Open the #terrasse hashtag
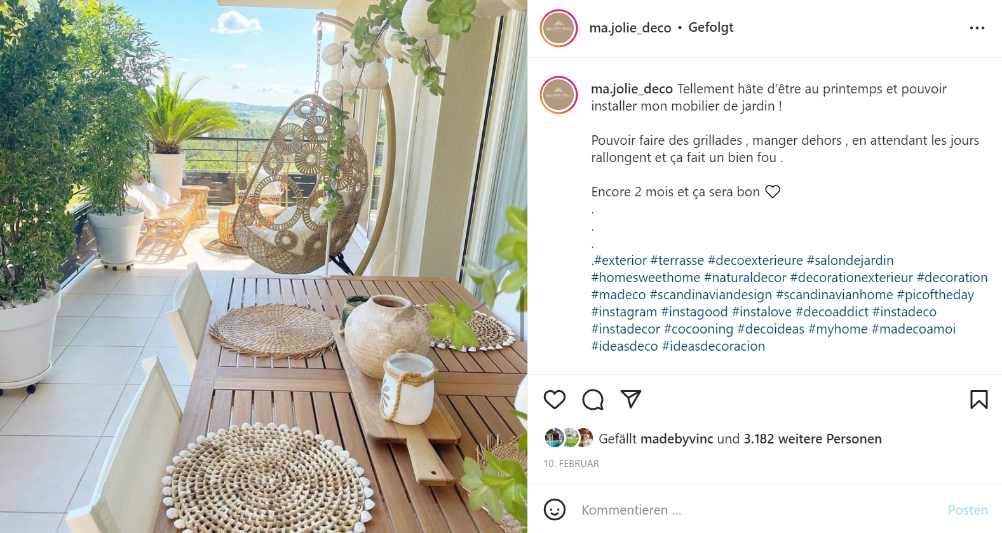1002x533 pixels. 677,260
